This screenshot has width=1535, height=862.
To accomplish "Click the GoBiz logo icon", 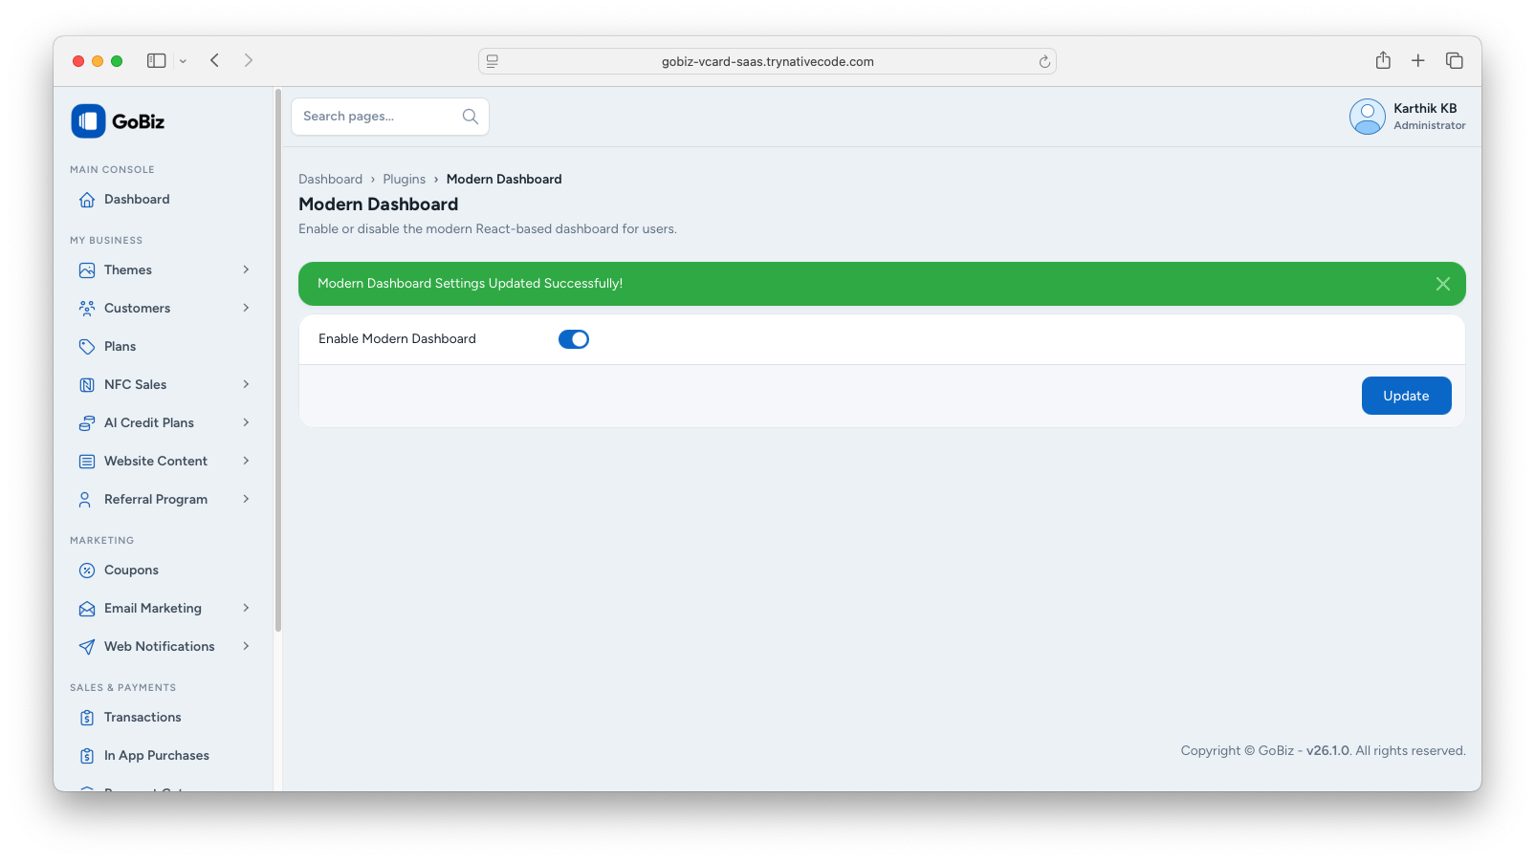I will tap(88, 121).
